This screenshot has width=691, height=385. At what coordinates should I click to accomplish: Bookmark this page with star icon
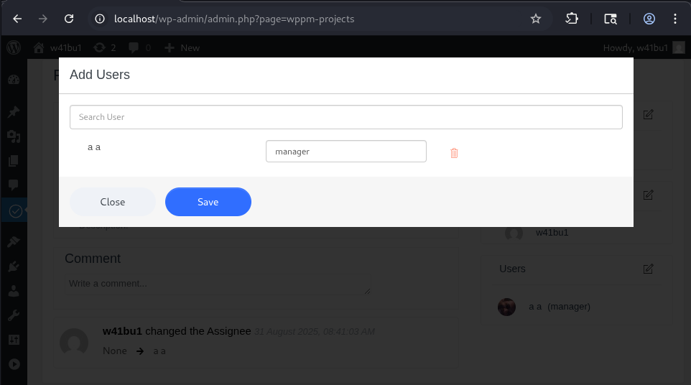click(536, 19)
